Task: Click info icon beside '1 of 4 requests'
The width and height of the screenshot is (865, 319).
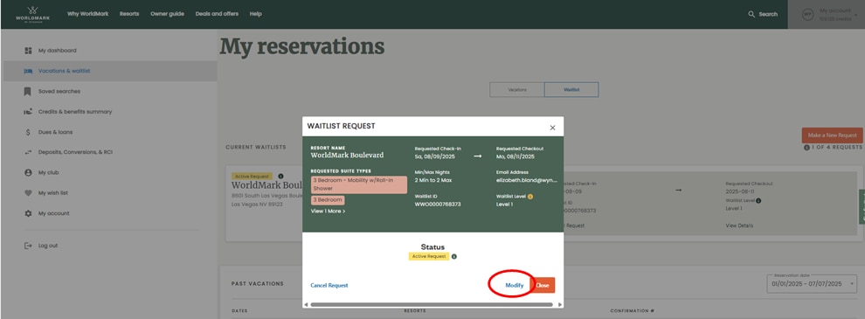Action: pos(806,148)
